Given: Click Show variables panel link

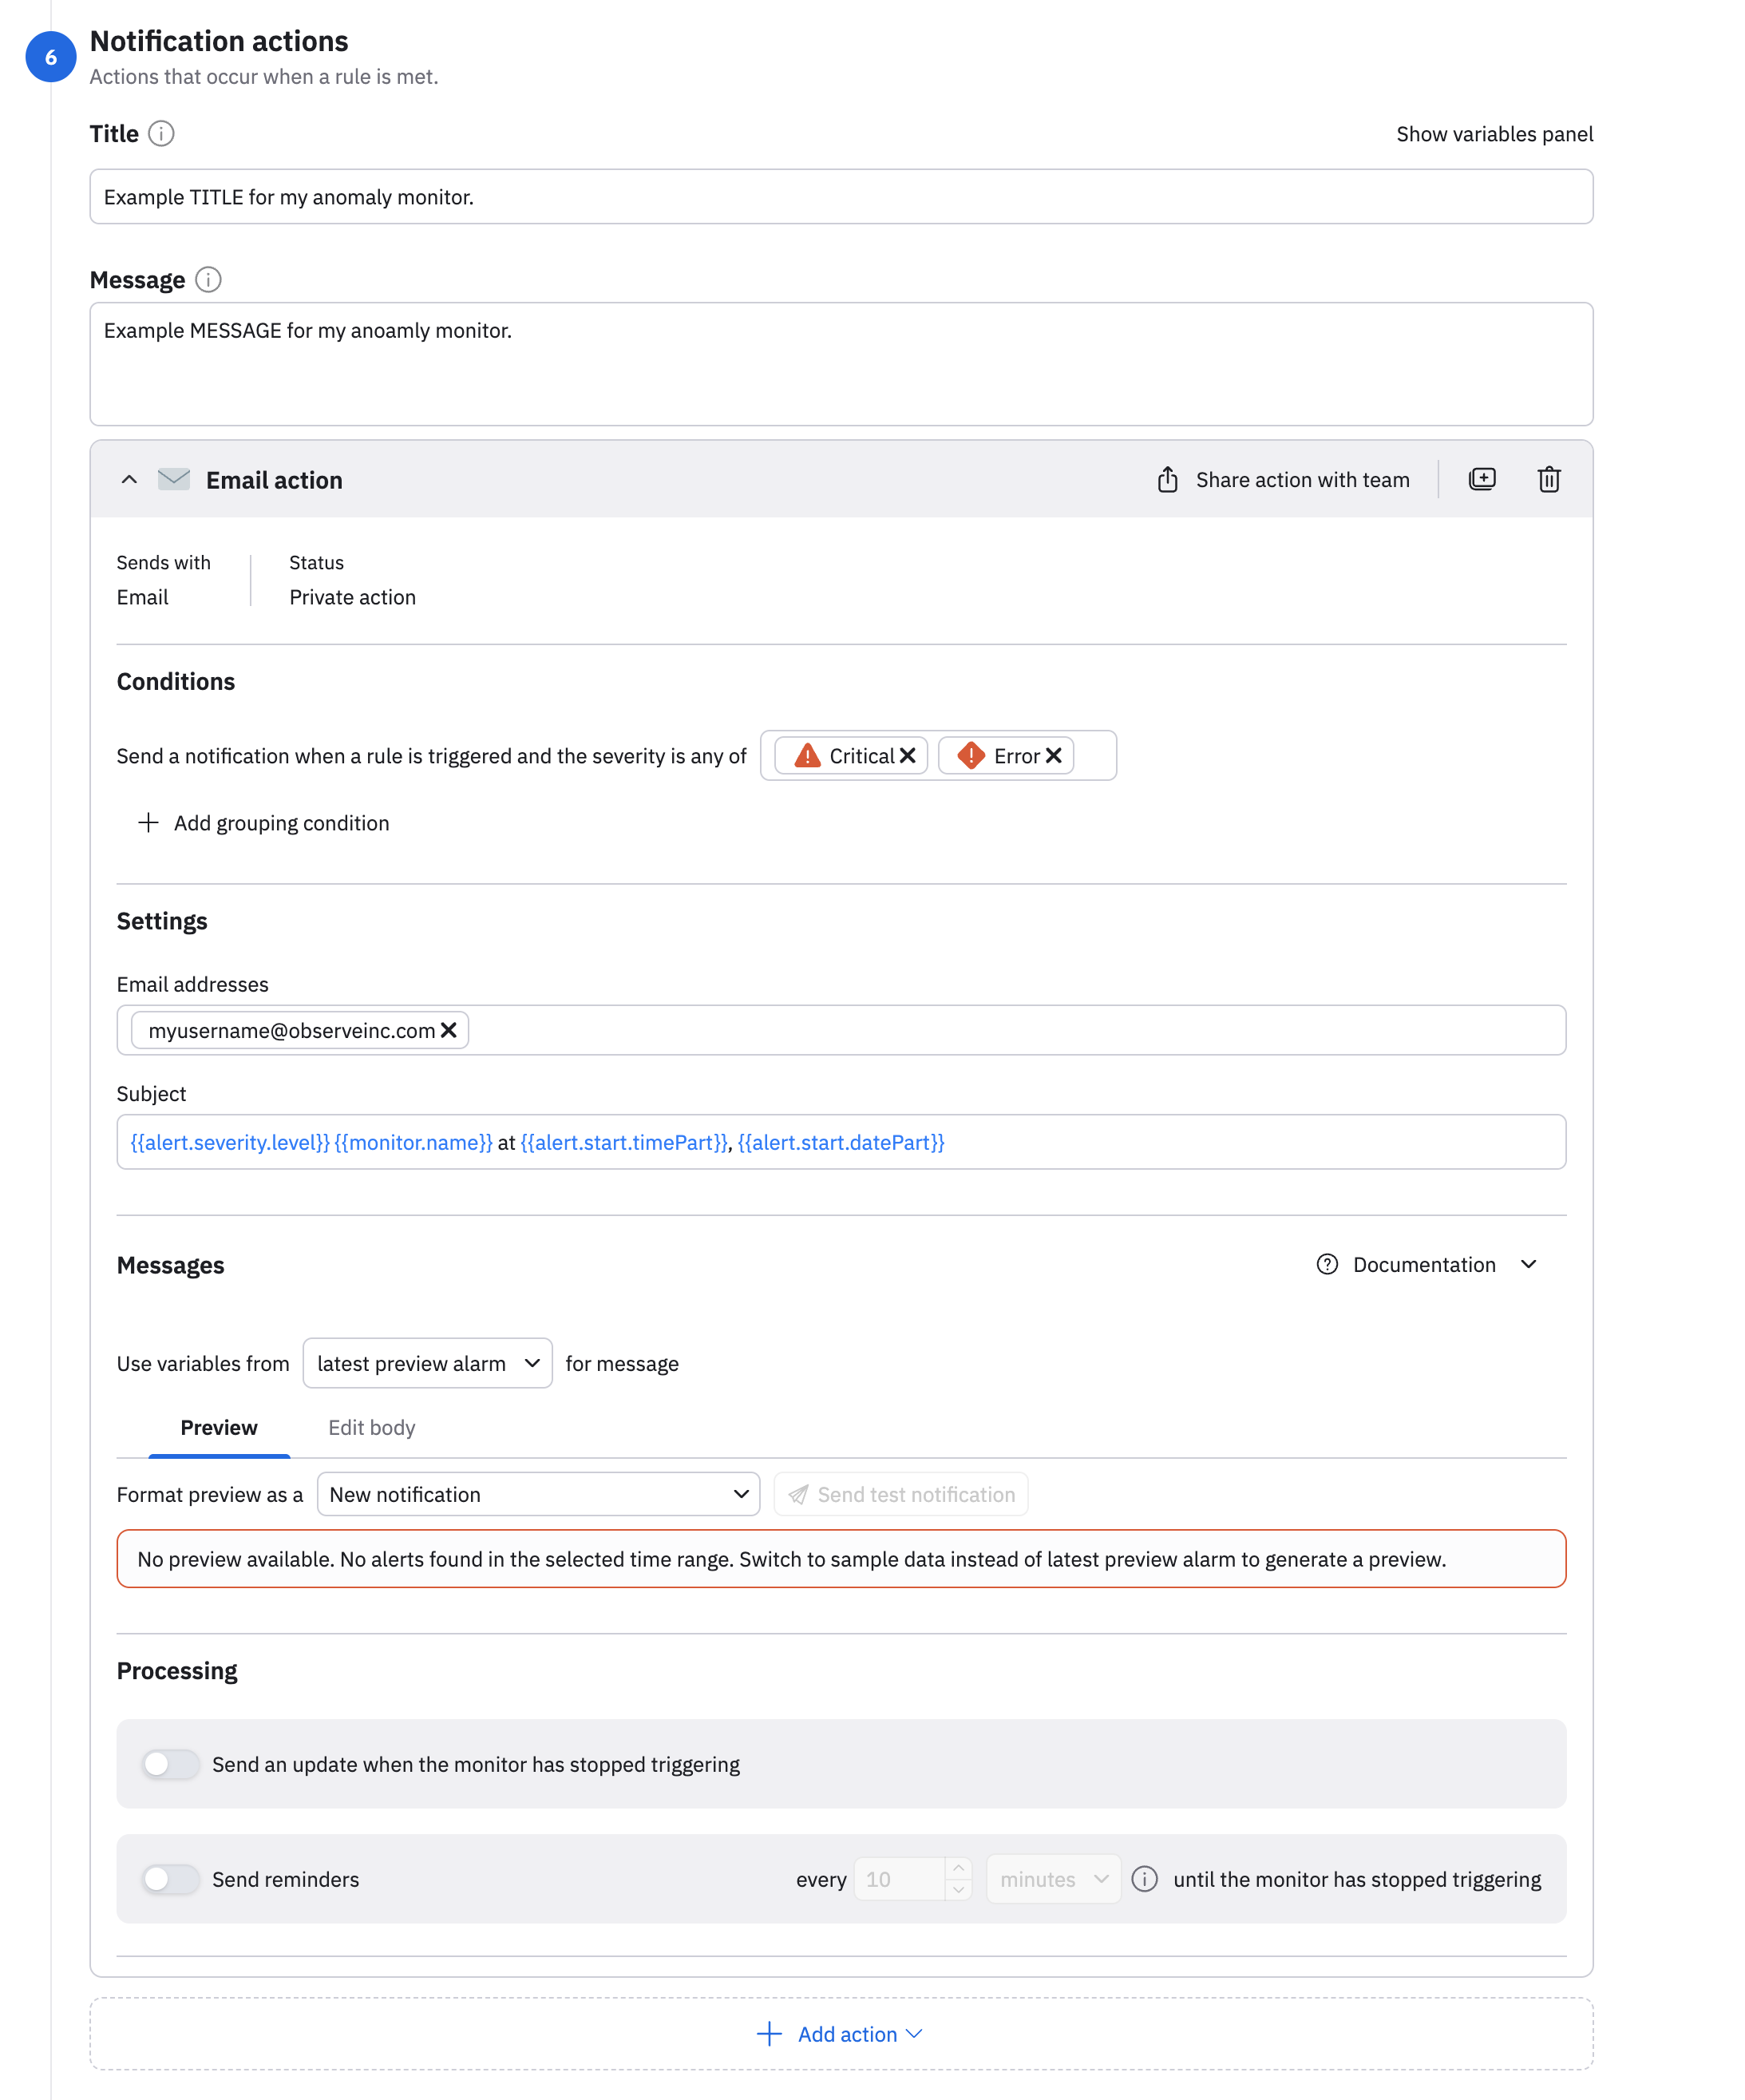Looking at the screenshot, I should (1494, 134).
